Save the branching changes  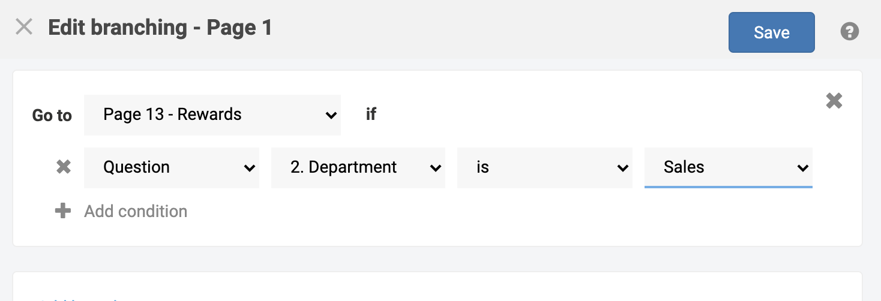tap(772, 32)
